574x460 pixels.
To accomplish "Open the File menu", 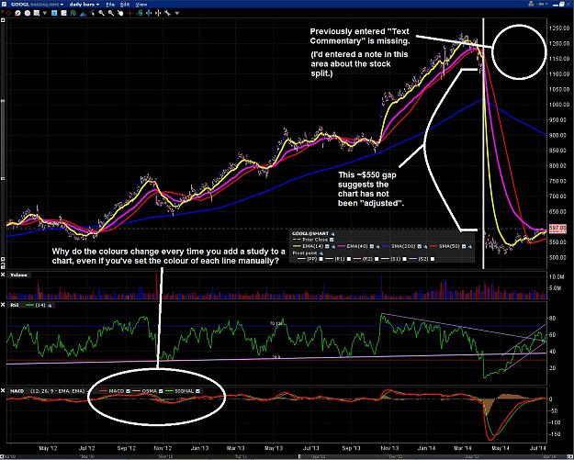I will 110,5.
